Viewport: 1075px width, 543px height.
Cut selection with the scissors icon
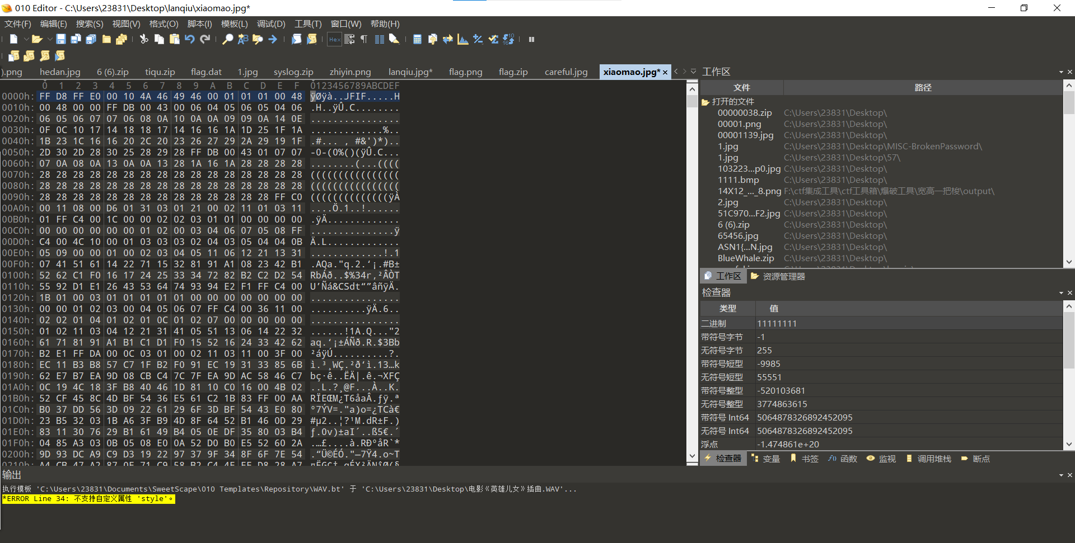coord(144,39)
